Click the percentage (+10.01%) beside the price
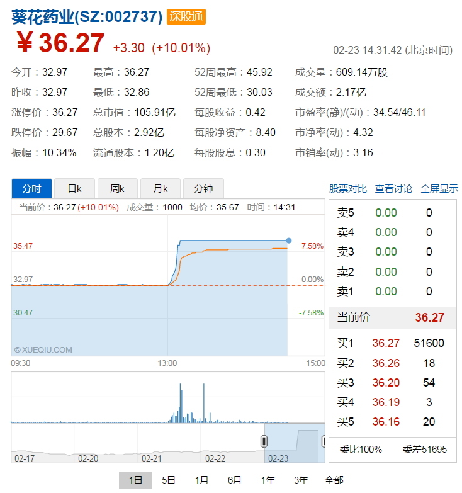Image resolution: width=462 pixels, height=493 pixels. (181, 48)
